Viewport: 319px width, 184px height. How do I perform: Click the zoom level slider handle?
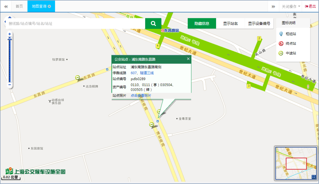(10, 39)
